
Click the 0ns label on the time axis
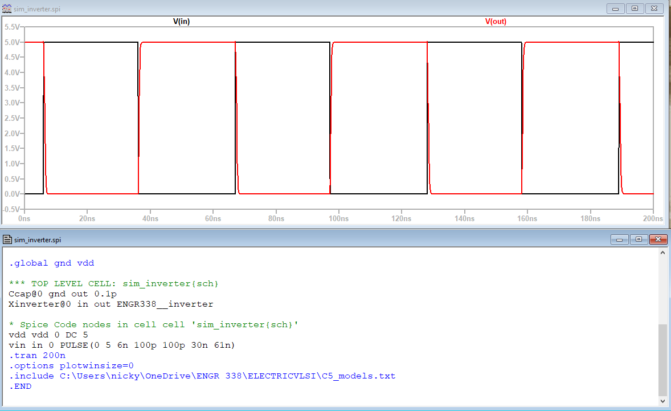(x=24, y=219)
